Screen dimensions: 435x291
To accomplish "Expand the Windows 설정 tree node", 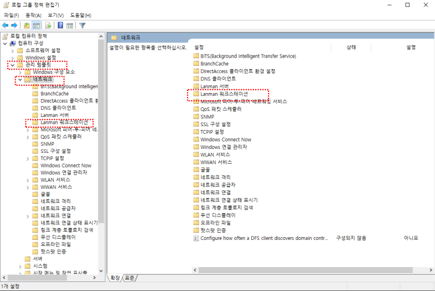I will tap(13, 58).
